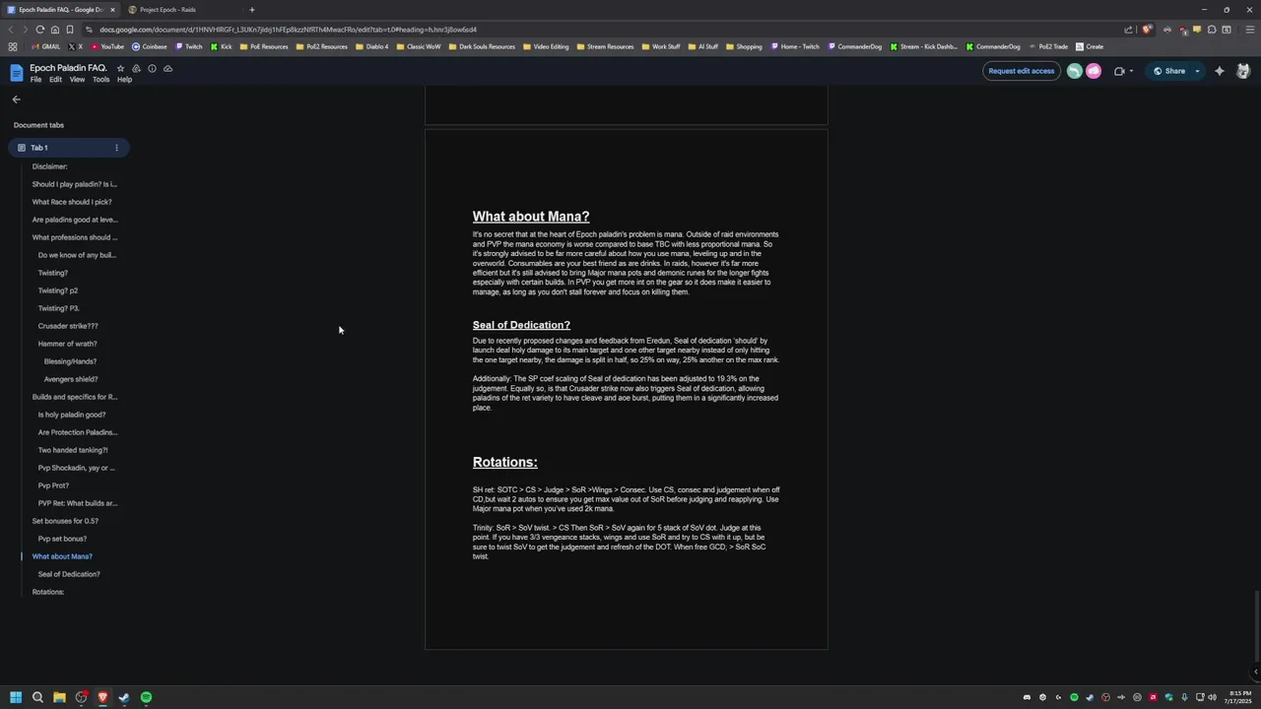Jump to Seal of Dedication? outline entry
Screen dimensions: 1261x709
69,574
